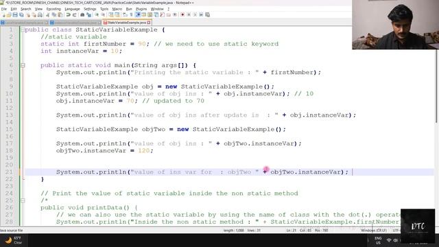Click the 'Windows (CR LF)' status entry
Screen dimensions: 439x247
(373, 231)
